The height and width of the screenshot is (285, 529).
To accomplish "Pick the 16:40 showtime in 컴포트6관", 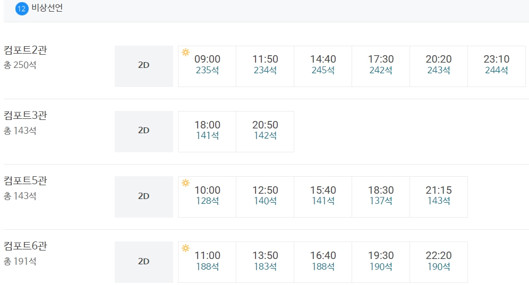I will (323, 262).
